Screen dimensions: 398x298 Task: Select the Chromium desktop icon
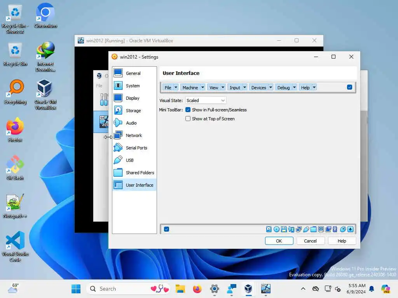click(45, 16)
